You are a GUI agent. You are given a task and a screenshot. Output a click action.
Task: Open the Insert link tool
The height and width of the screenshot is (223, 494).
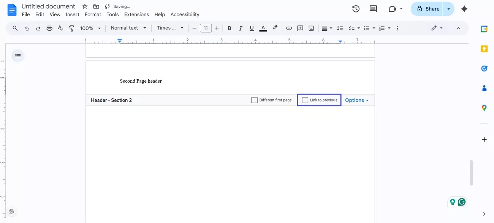point(289,28)
